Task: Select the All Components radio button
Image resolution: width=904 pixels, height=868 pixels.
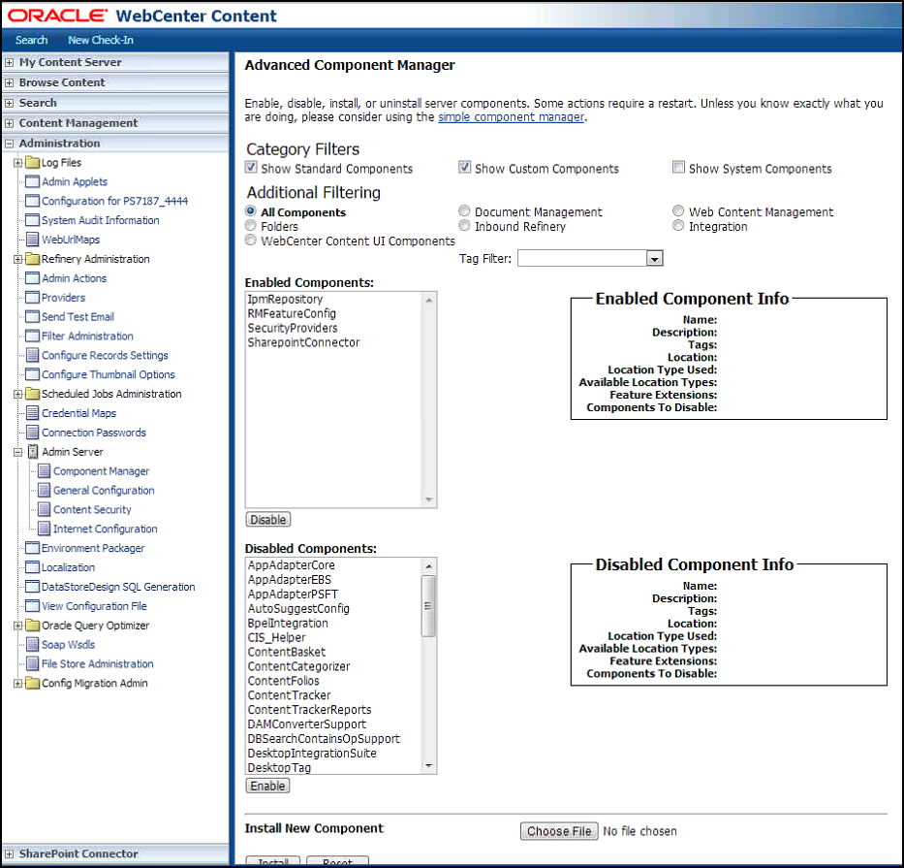Action: [250, 211]
